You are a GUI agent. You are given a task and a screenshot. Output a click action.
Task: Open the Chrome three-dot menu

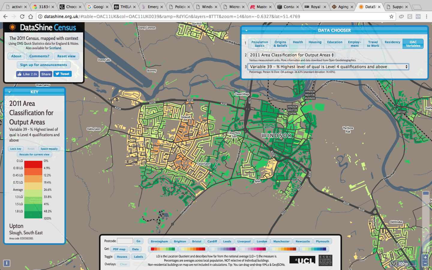tap(427, 16)
